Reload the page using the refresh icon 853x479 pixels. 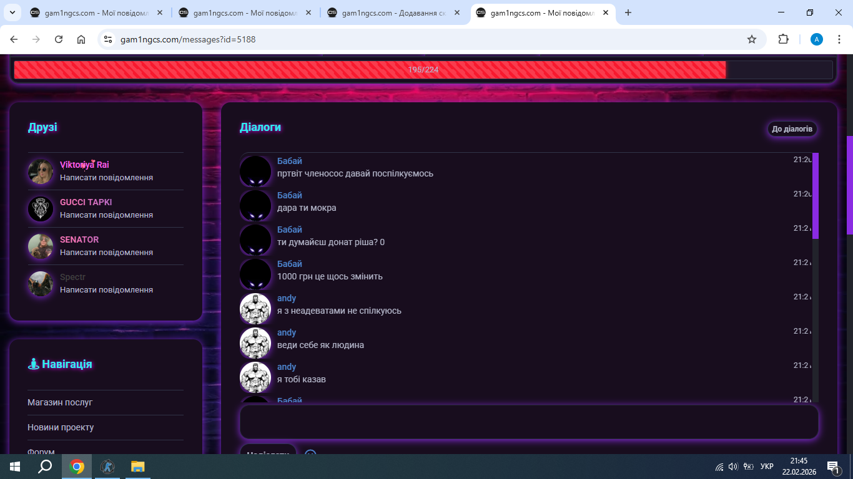coord(59,39)
